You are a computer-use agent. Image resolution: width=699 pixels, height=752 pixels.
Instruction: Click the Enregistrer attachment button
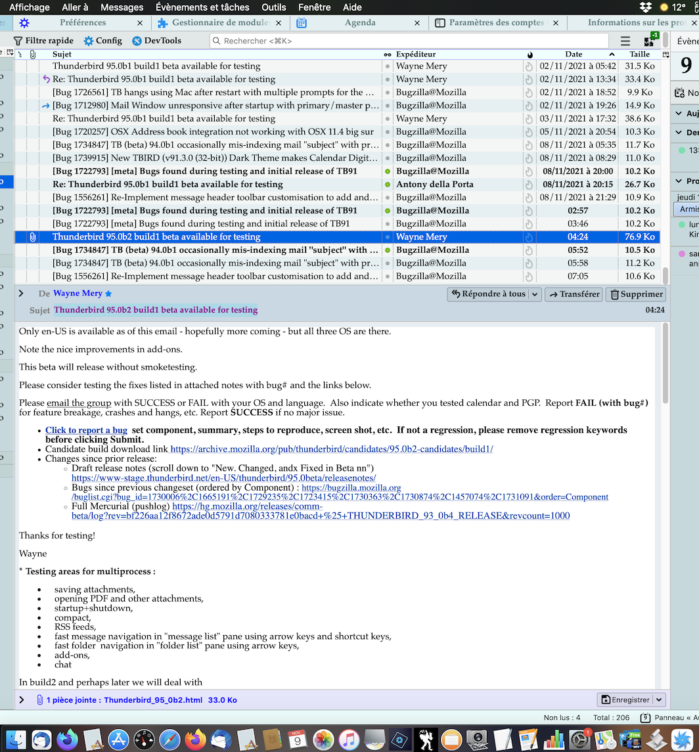625,700
